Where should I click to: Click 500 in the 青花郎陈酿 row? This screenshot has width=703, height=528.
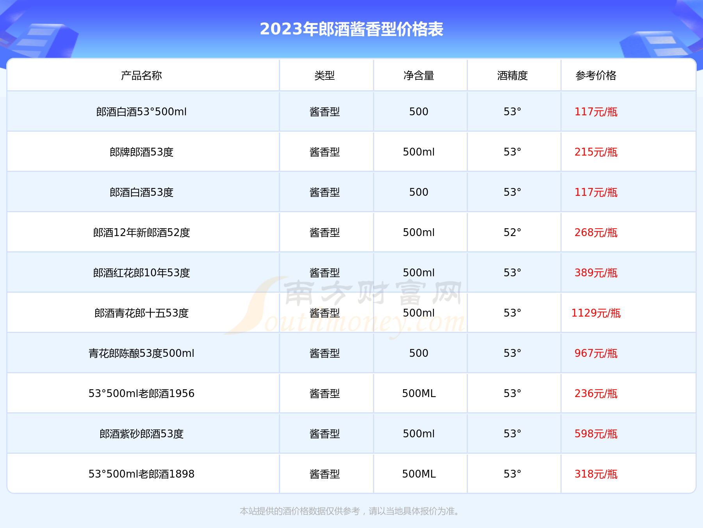point(419,353)
